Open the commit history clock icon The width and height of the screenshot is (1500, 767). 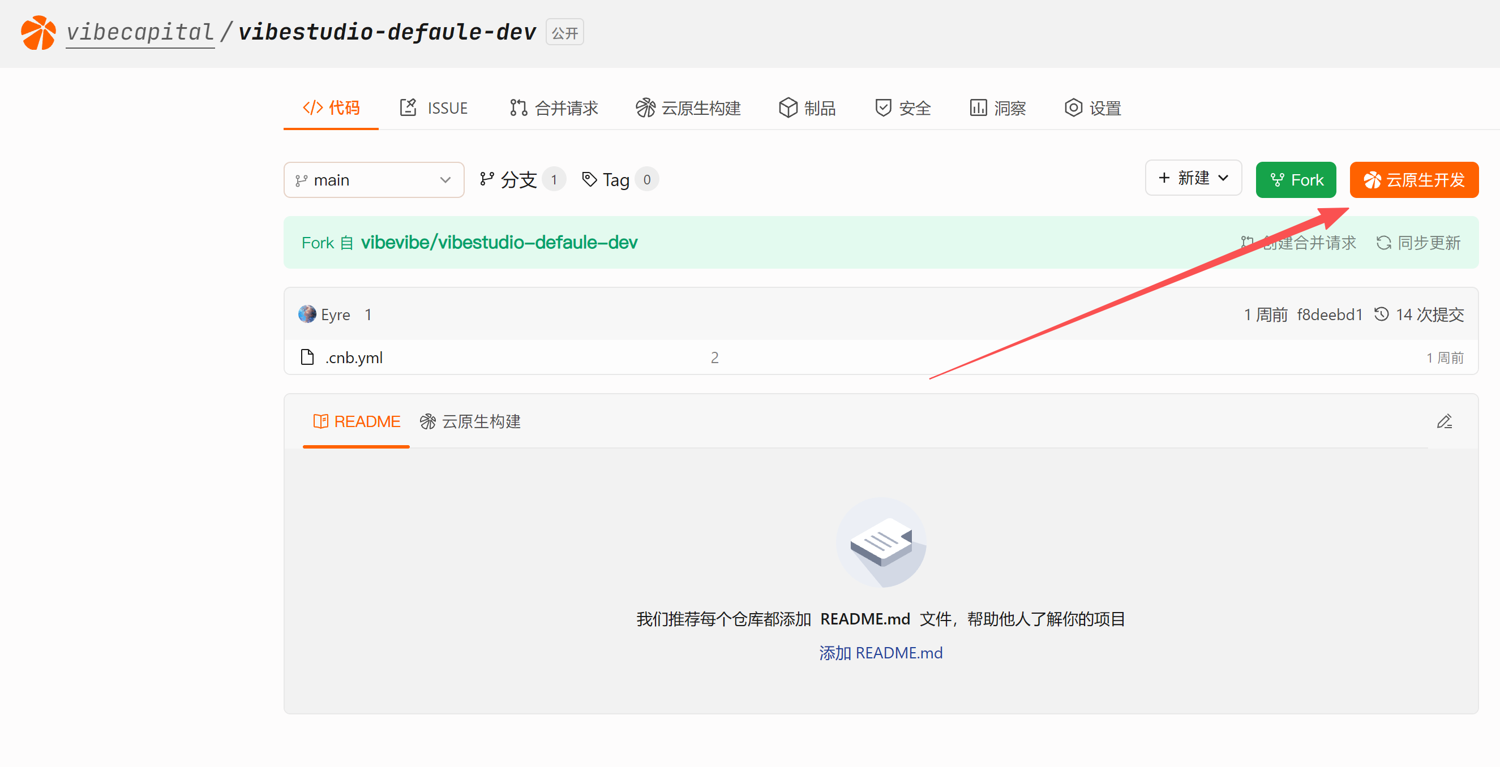pyautogui.click(x=1381, y=314)
